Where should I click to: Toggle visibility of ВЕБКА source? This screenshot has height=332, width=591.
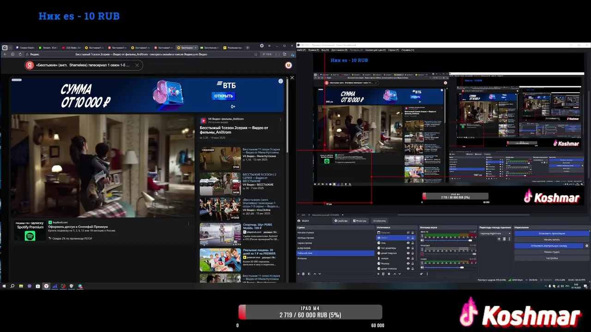[408, 237]
